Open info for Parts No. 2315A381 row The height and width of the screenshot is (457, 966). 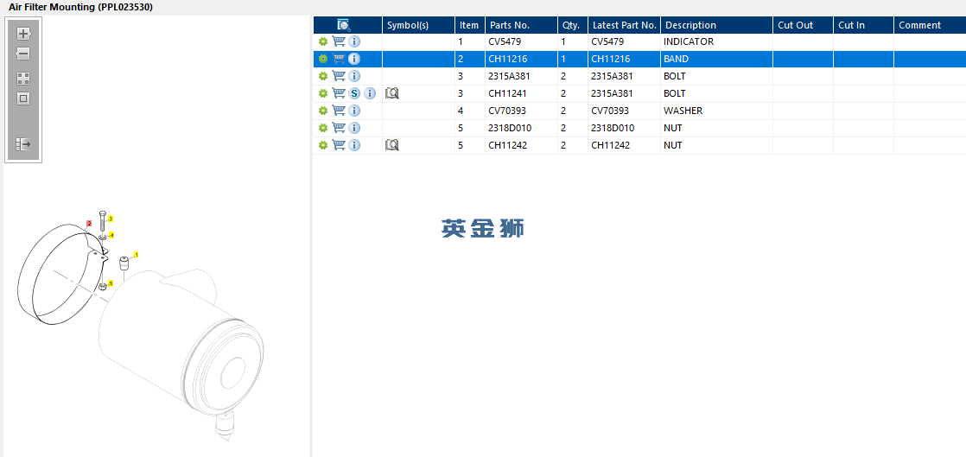pos(354,76)
